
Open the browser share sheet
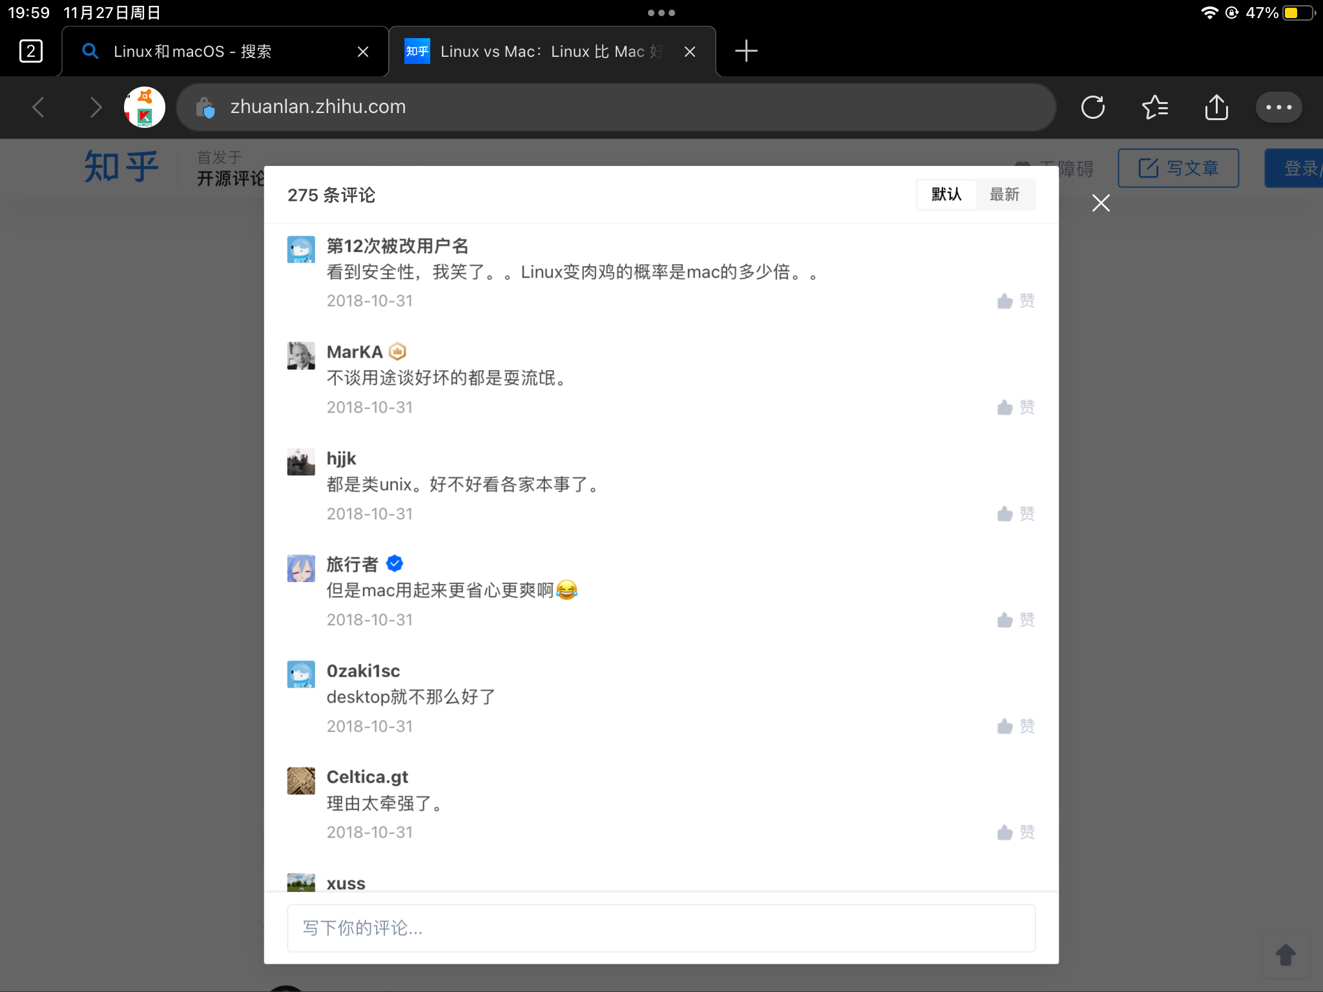[x=1216, y=107]
